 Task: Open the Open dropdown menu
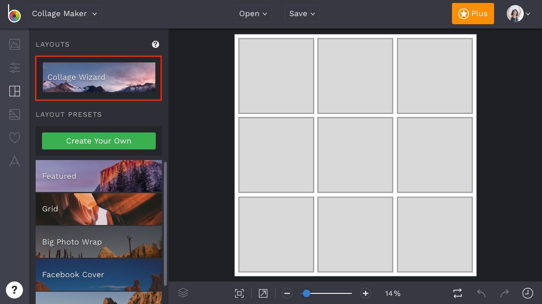(x=253, y=14)
